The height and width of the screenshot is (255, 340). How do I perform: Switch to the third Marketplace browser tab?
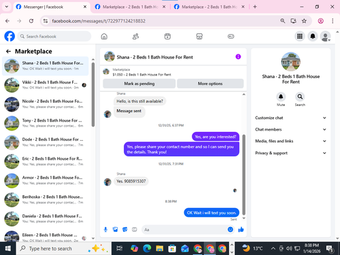click(209, 7)
